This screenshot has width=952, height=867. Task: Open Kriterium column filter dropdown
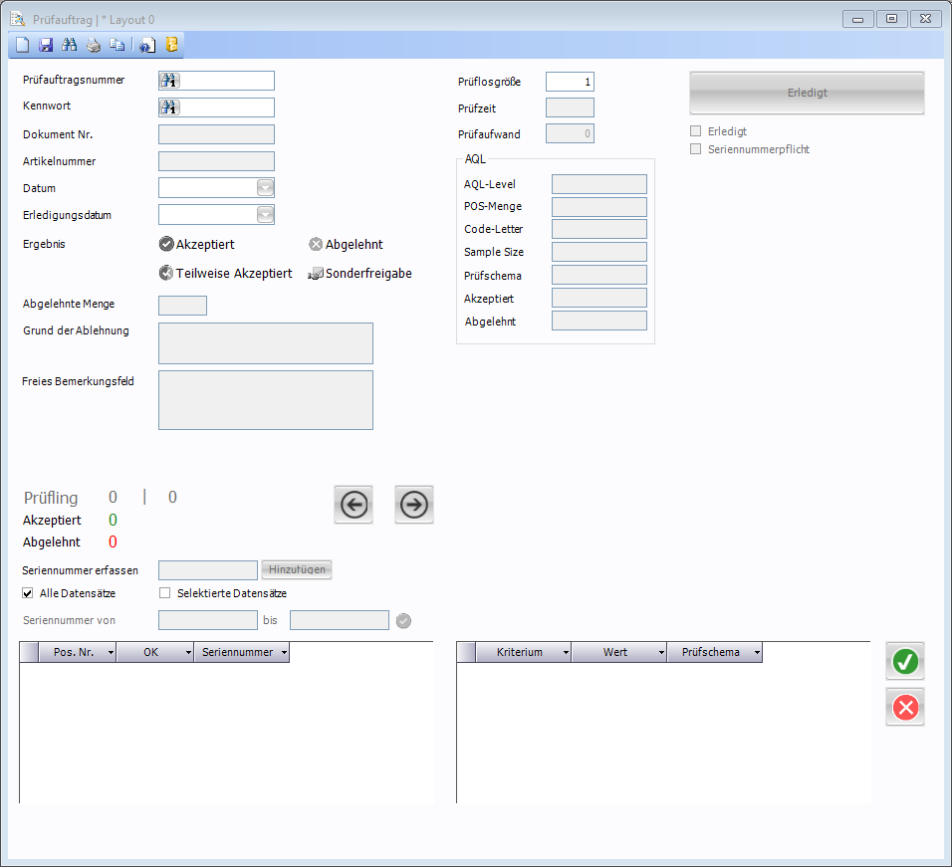(x=566, y=653)
